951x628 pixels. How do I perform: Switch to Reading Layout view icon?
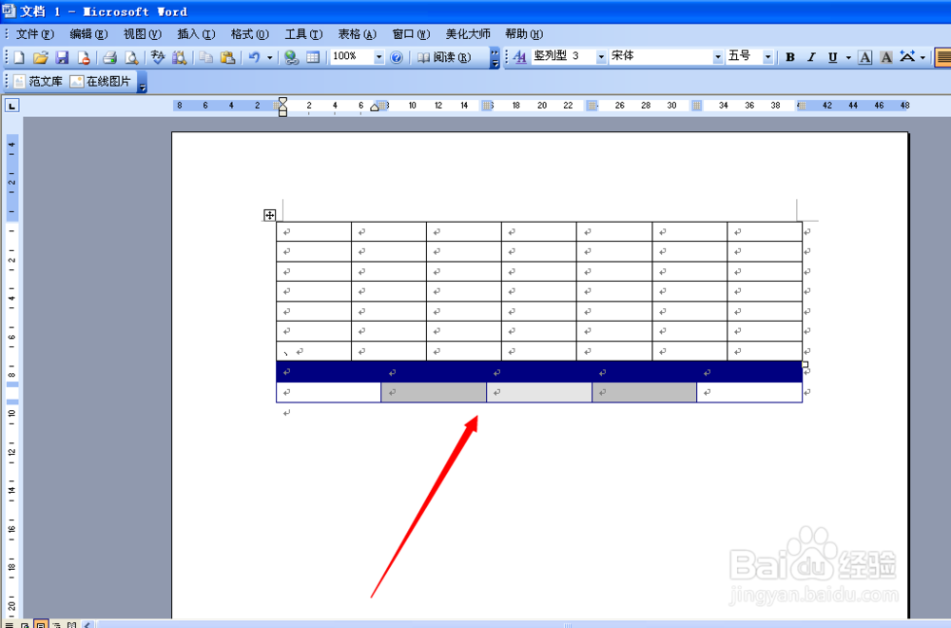[71, 624]
